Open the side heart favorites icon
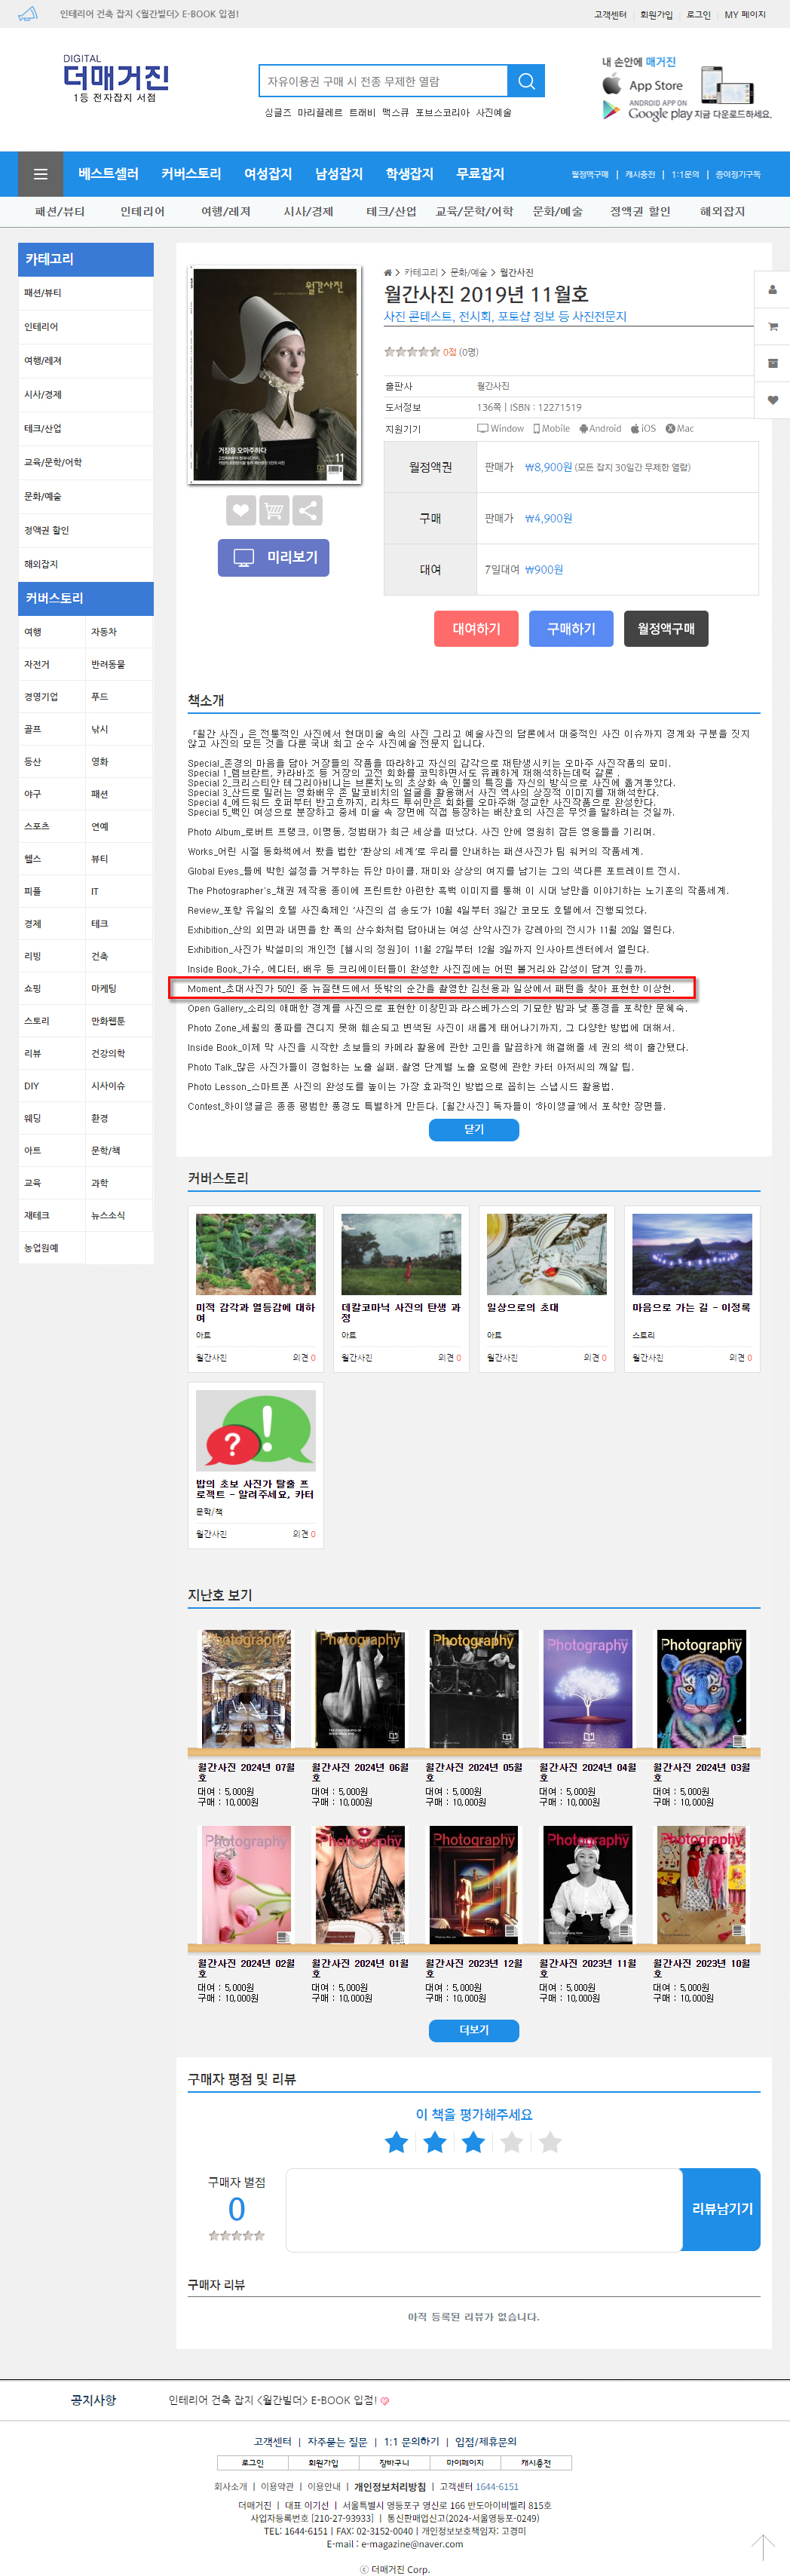790x2576 pixels. [x=772, y=400]
